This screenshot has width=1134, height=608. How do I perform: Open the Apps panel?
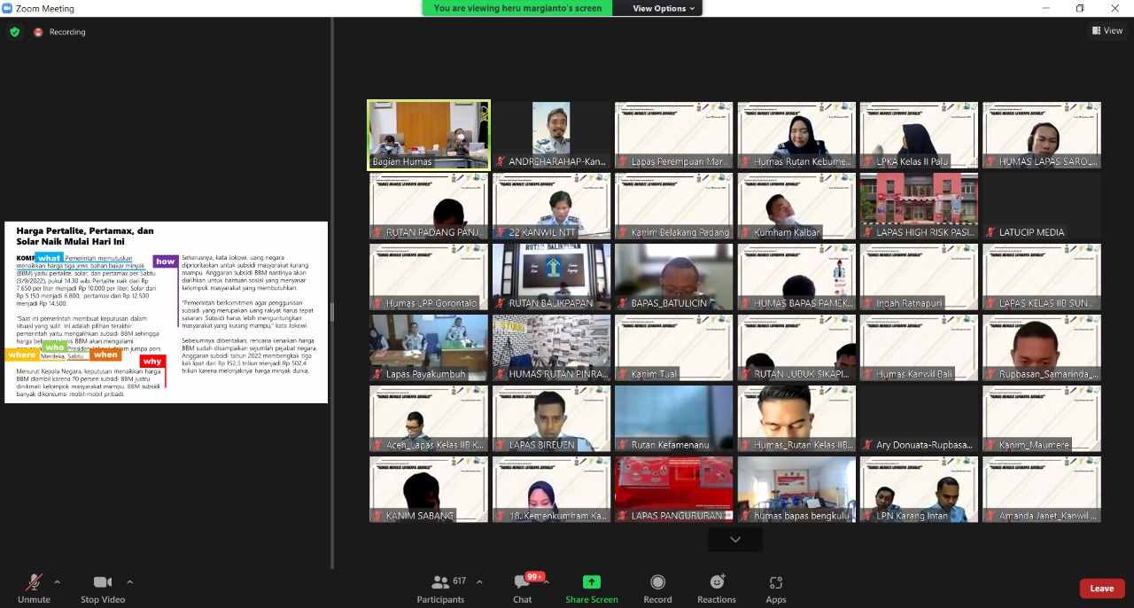coord(776,589)
